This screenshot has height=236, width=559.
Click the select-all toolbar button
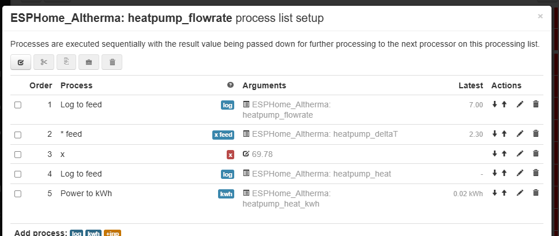pos(20,62)
